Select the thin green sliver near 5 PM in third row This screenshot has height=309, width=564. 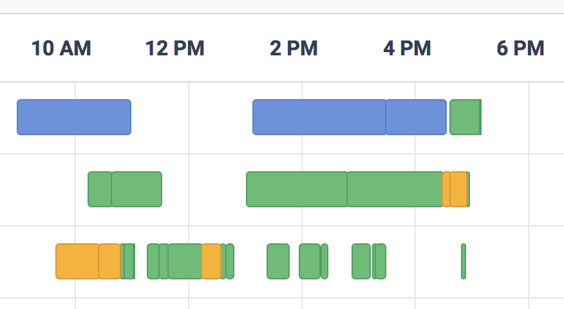(464, 261)
